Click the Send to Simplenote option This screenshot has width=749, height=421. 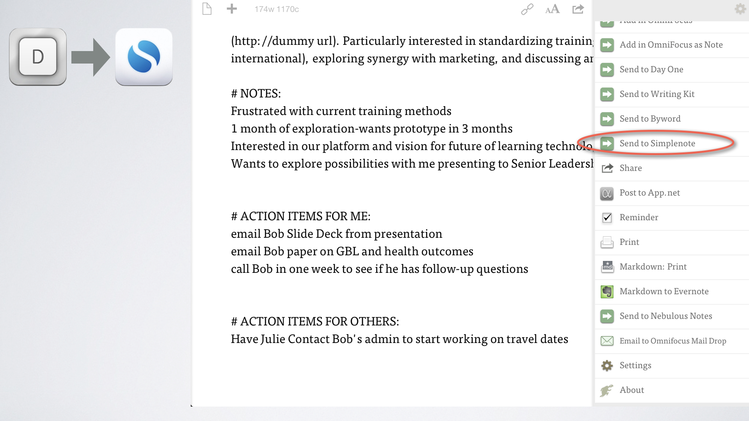tap(657, 143)
